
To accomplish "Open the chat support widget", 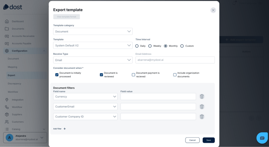I will pos(262,138).
